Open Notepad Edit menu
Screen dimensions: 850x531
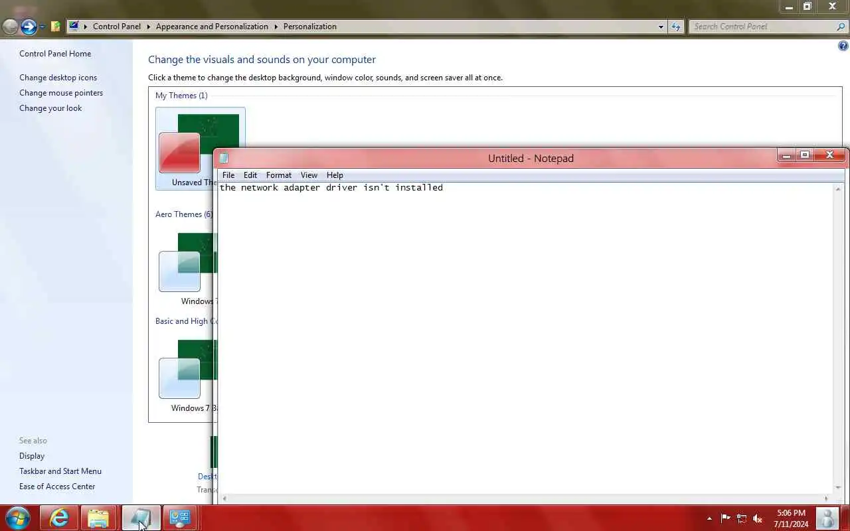(250, 175)
